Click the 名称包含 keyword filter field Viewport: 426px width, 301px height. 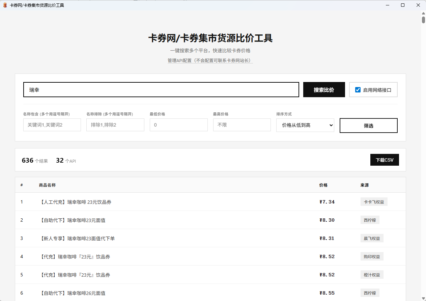coord(52,125)
